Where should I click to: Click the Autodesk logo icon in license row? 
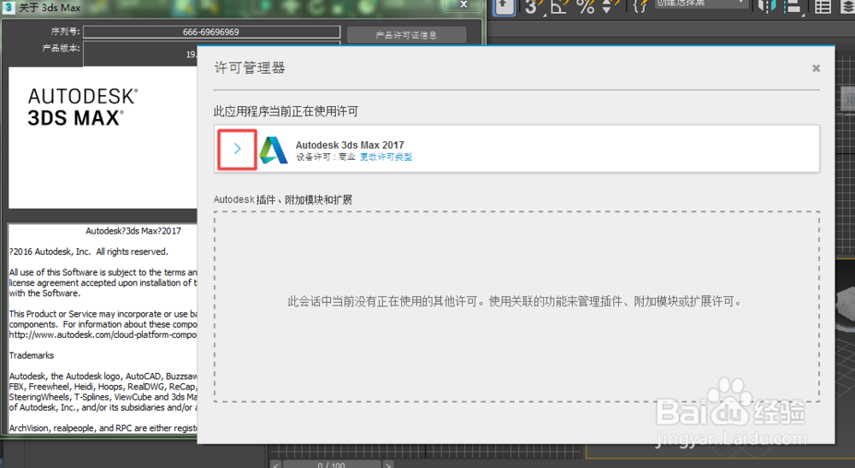pyautogui.click(x=274, y=150)
